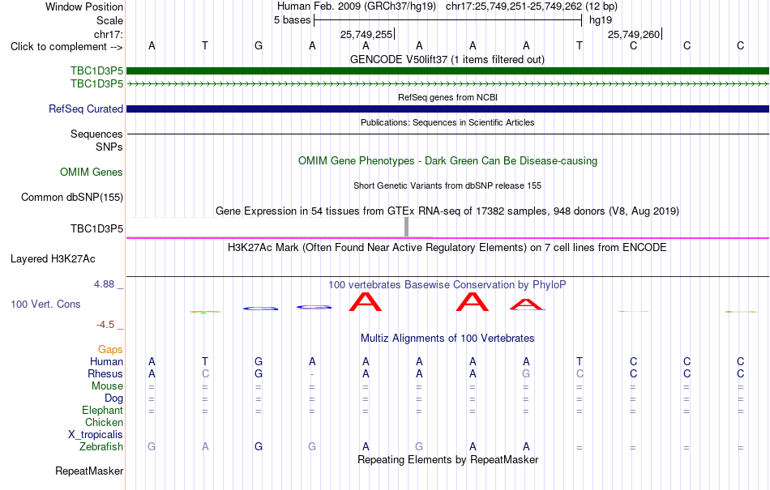Click the gray GTEx expression bar
This screenshot has width=770, height=490.
click(406, 227)
